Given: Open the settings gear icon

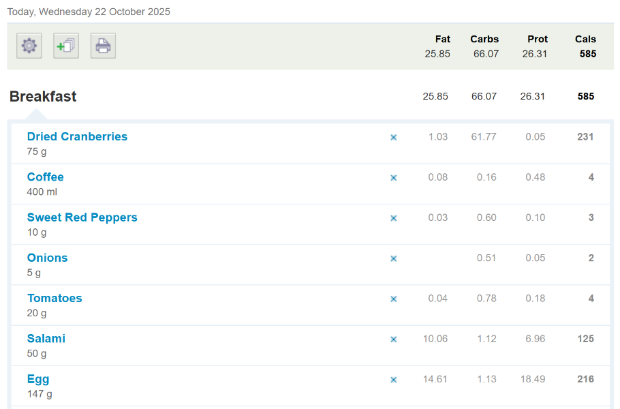Looking at the screenshot, I should point(29,46).
